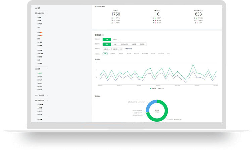Open 用户分析 in the sidebar

40,77
